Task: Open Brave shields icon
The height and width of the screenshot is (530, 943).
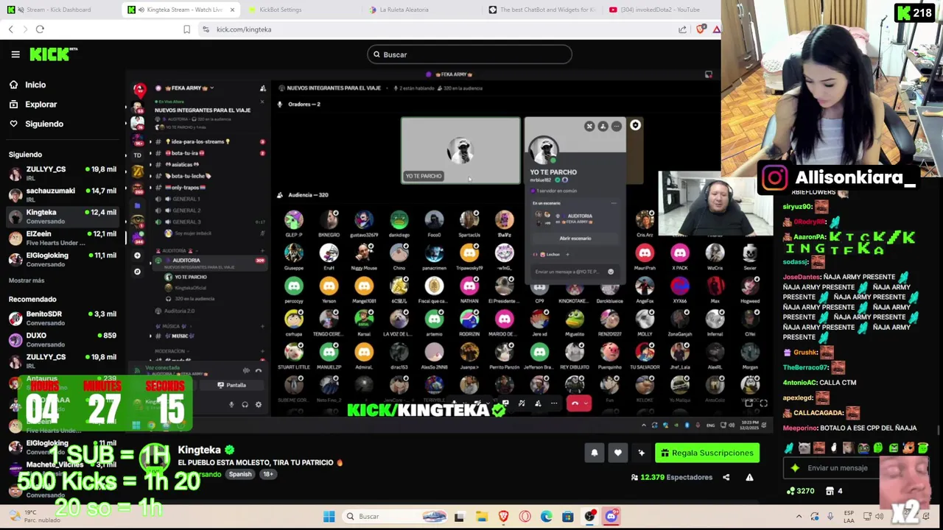Action: pyautogui.click(x=701, y=29)
